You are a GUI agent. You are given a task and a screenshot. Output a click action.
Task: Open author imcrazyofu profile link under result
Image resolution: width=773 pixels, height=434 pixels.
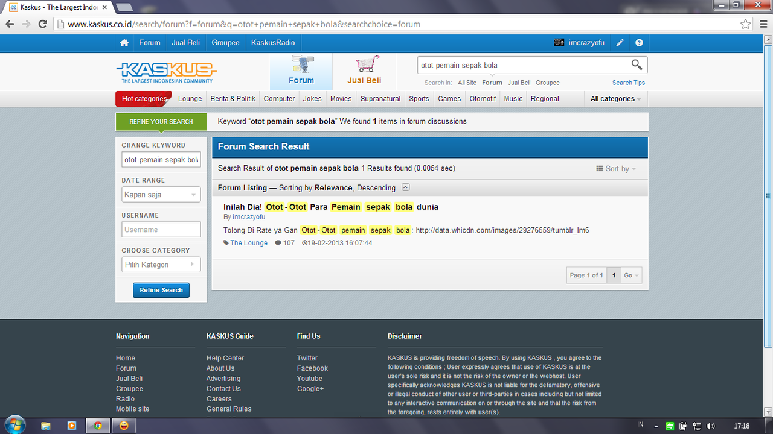(249, 217)
